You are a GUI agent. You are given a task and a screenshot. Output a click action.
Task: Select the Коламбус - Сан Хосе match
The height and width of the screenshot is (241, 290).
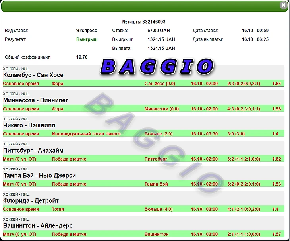(x=33, y=75)
